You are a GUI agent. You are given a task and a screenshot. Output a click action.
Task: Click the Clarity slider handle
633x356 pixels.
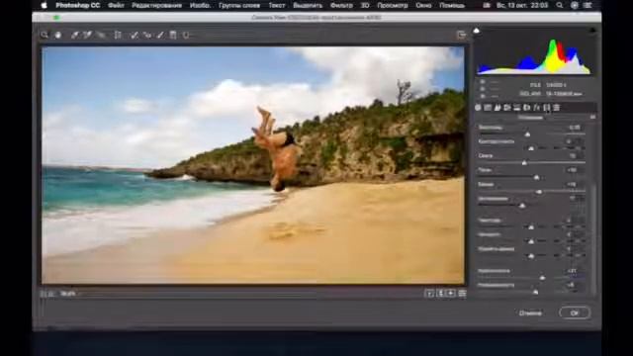[x=531, y=241]
